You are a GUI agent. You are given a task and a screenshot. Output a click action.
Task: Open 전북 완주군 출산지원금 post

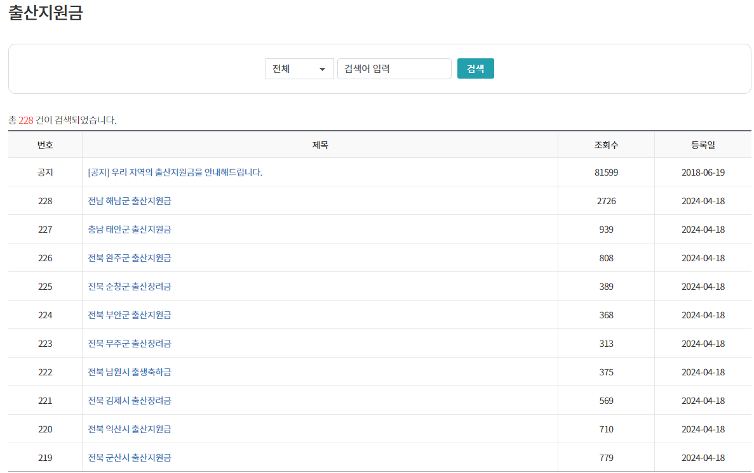coord(130,258)
